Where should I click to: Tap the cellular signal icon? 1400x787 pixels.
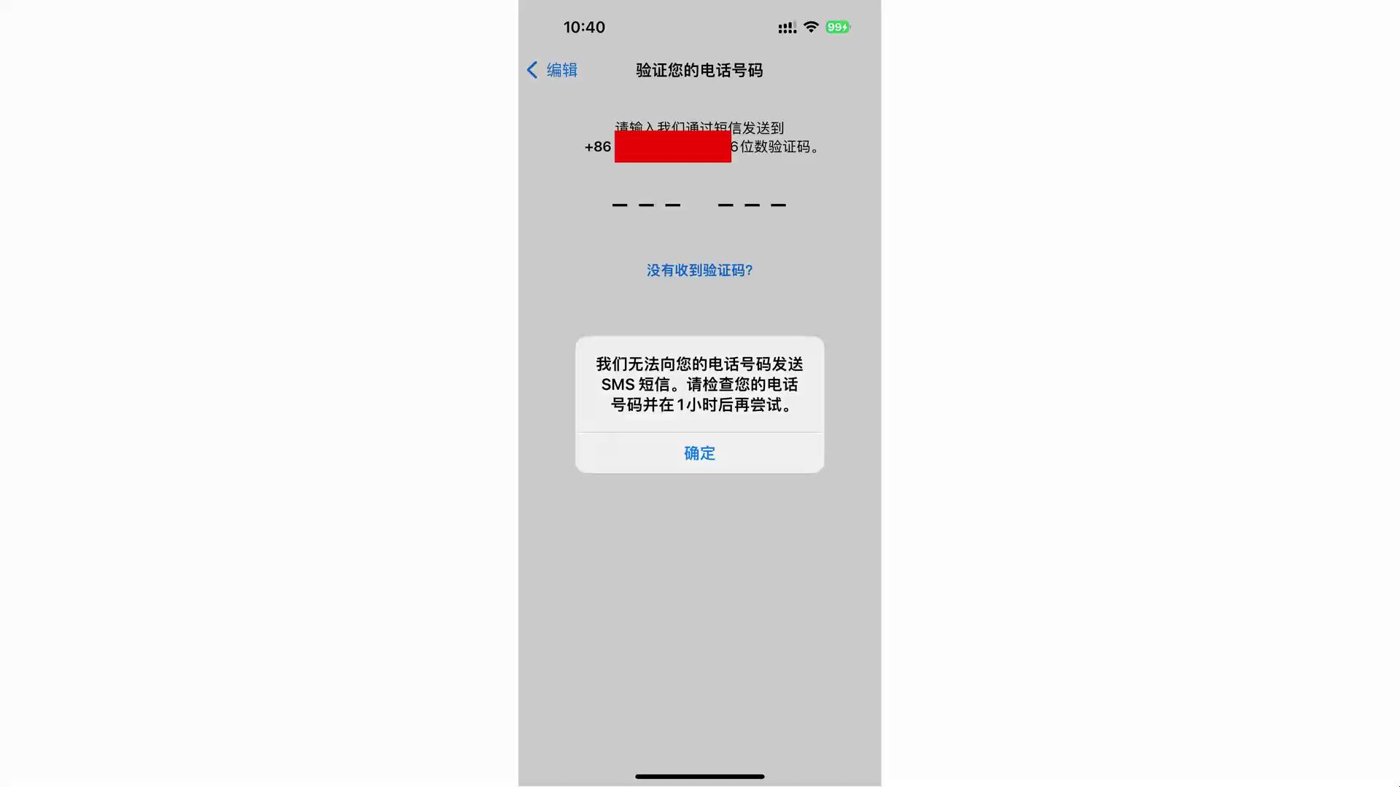(x=787, y=27)
